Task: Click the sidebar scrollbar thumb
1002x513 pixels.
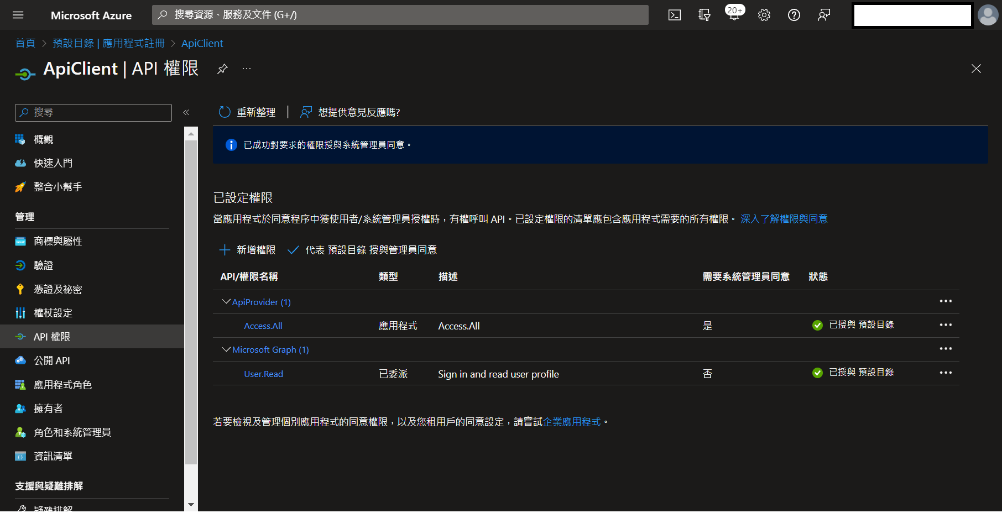Action: (191, 302)
